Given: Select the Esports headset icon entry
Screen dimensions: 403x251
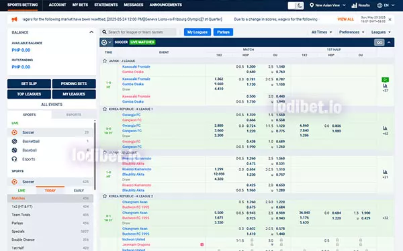Looking at the screenshot, I should click(50, 159).
